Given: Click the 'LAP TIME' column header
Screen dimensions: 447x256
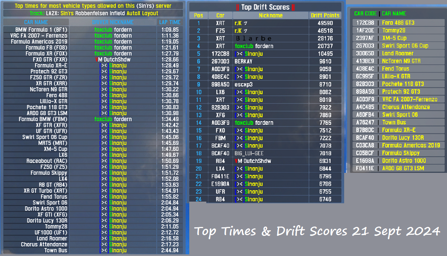Looking at the screenshot, I should pos(169,22).
